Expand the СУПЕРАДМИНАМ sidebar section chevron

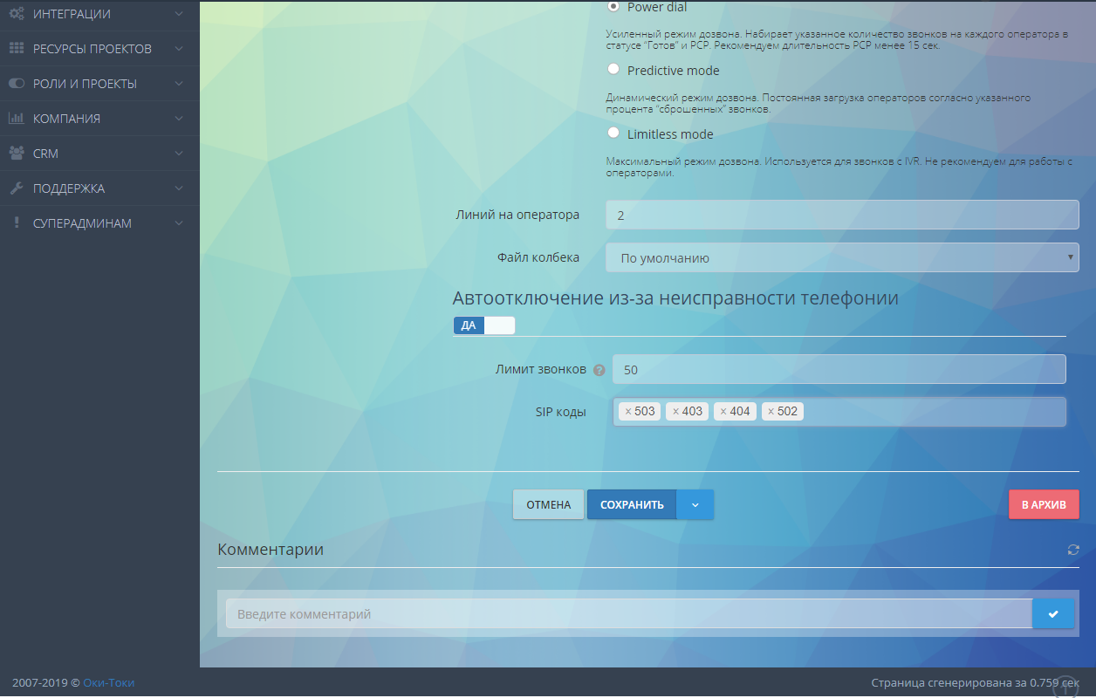180,222
